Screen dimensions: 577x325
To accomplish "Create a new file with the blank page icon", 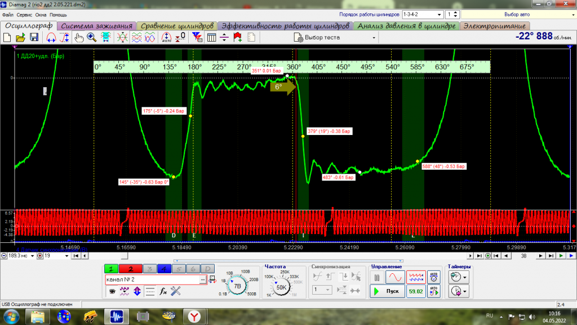I will [x=7, y=38].
